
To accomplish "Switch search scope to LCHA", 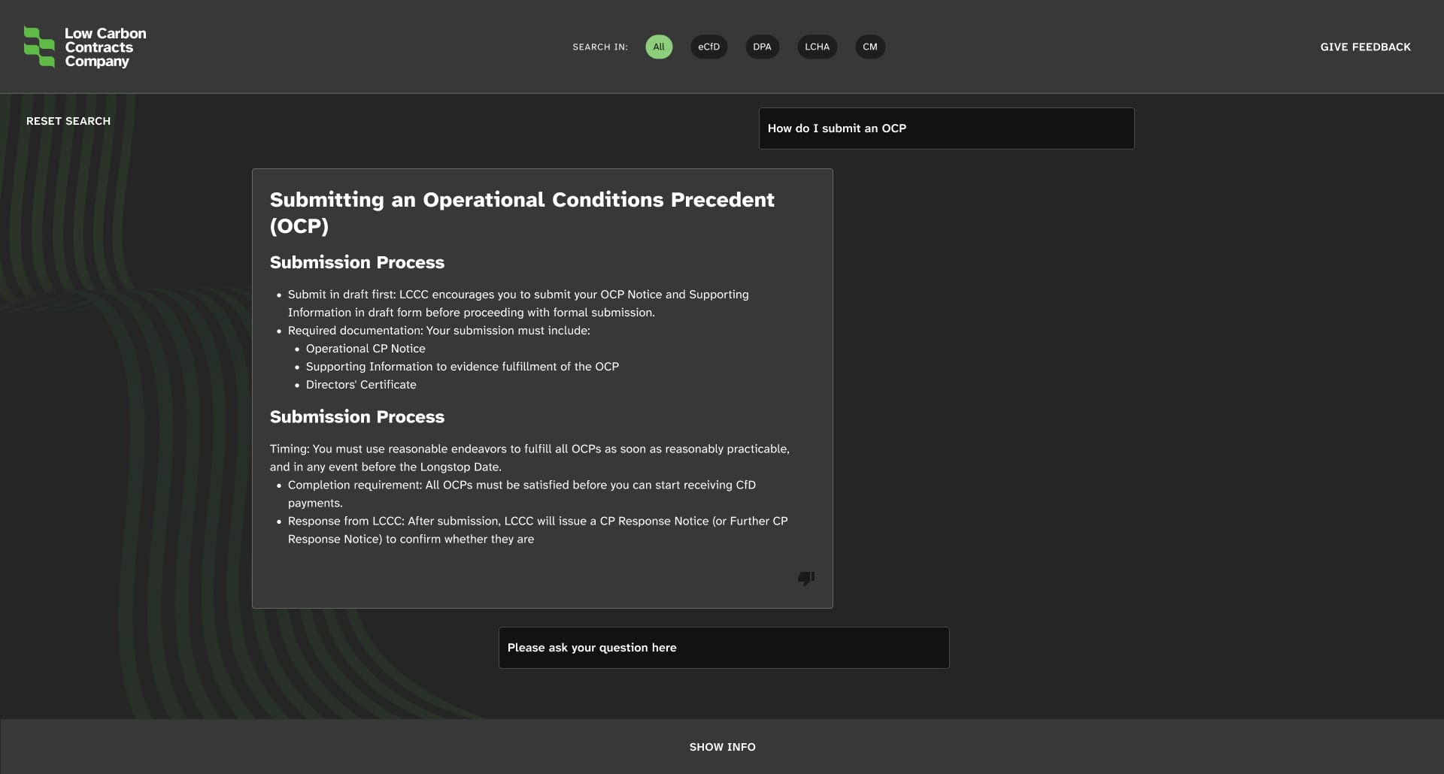I will pyautogui.click(x=817, y=47).
